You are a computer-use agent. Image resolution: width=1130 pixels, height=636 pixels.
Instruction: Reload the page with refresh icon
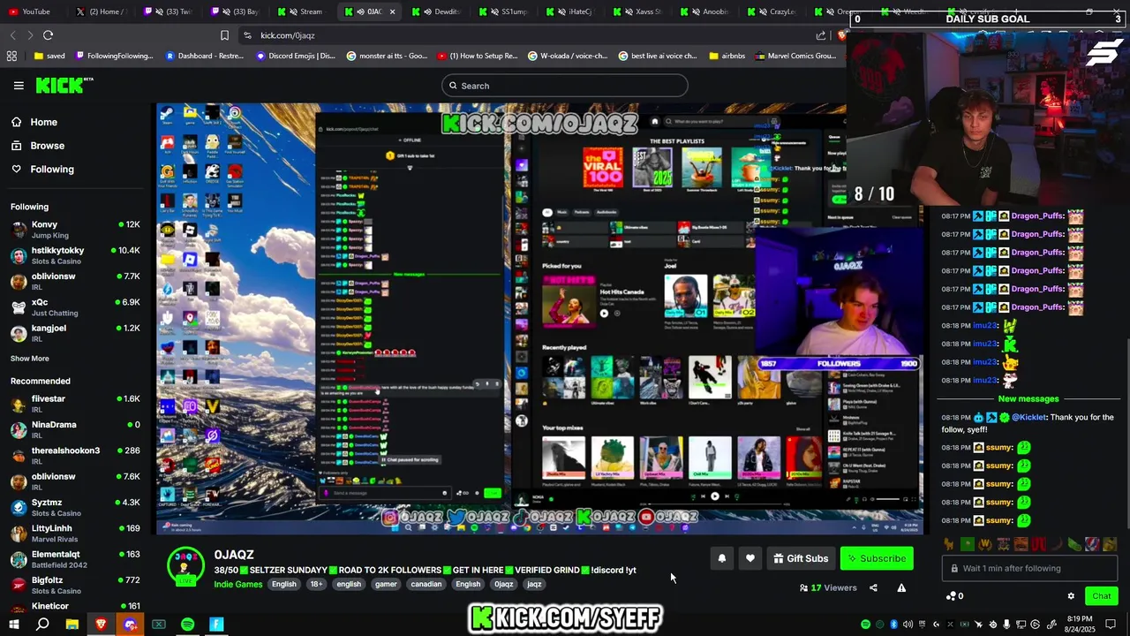point(49,35)
